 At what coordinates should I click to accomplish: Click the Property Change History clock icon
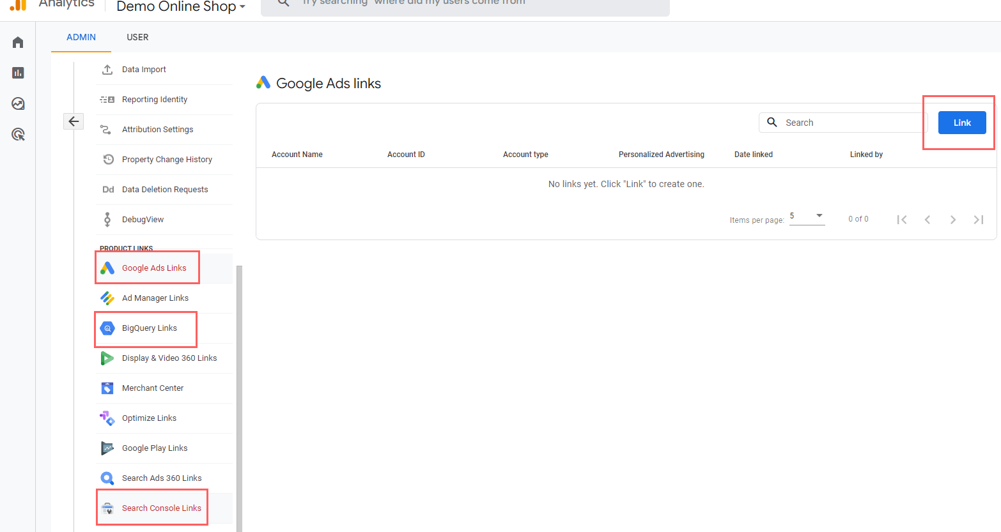(107, 160)
